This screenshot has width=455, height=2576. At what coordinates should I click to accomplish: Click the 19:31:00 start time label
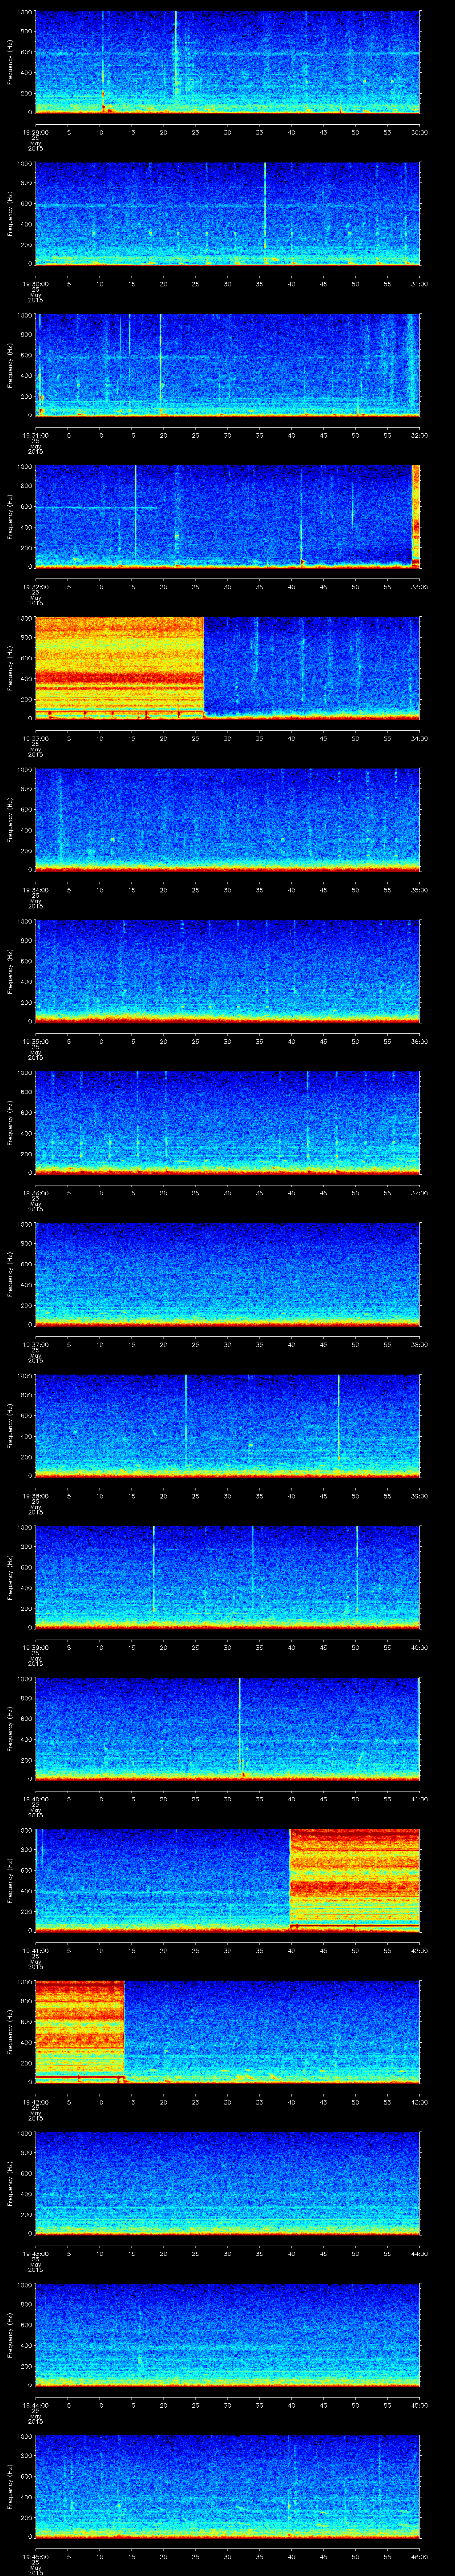tap(35, 435)
